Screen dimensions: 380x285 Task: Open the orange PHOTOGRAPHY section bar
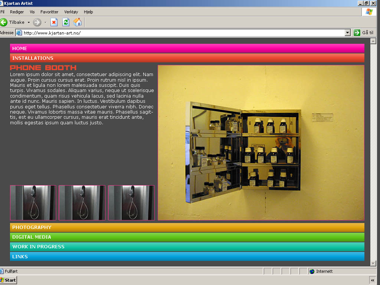click(187, 227)
